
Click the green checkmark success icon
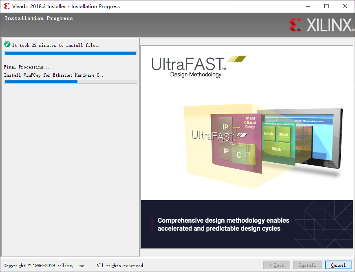coord(7,44)
